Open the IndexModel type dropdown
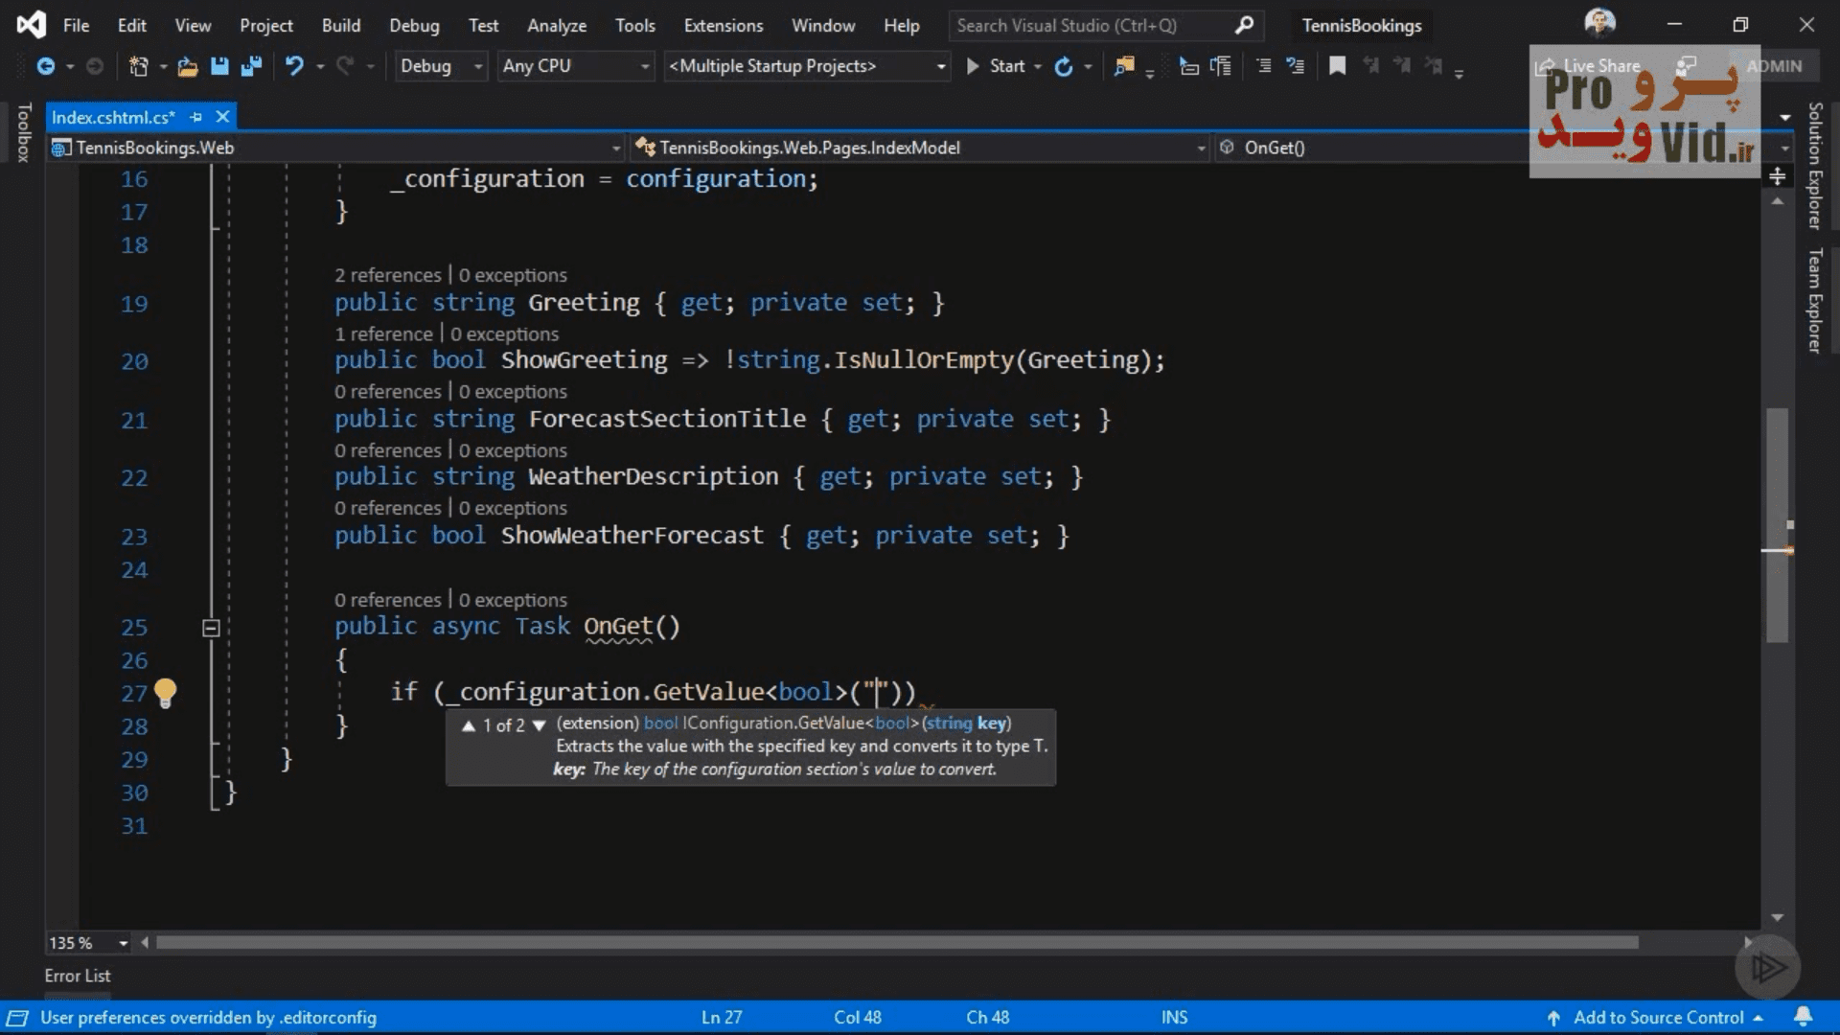The width and height of the screenshot is (1840, 1035). click(x=920, y=148)
